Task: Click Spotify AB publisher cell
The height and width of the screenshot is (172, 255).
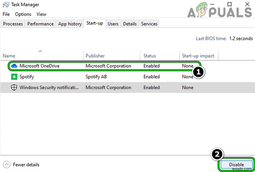Action: point(96,77)
